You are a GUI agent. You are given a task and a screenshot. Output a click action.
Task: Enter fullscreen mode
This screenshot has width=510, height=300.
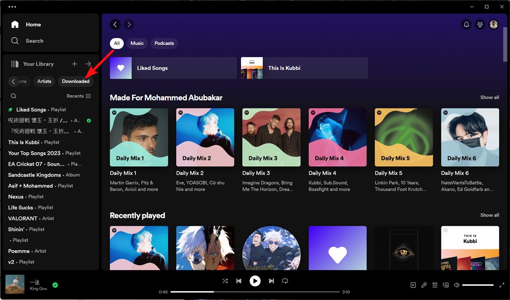click(502, 284)
